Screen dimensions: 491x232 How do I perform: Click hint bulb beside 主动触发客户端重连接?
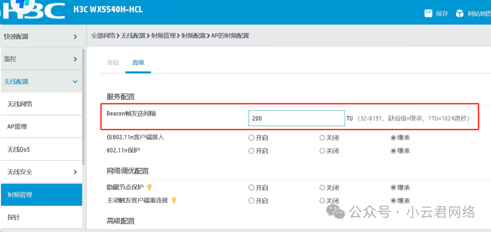coord(174,201)
